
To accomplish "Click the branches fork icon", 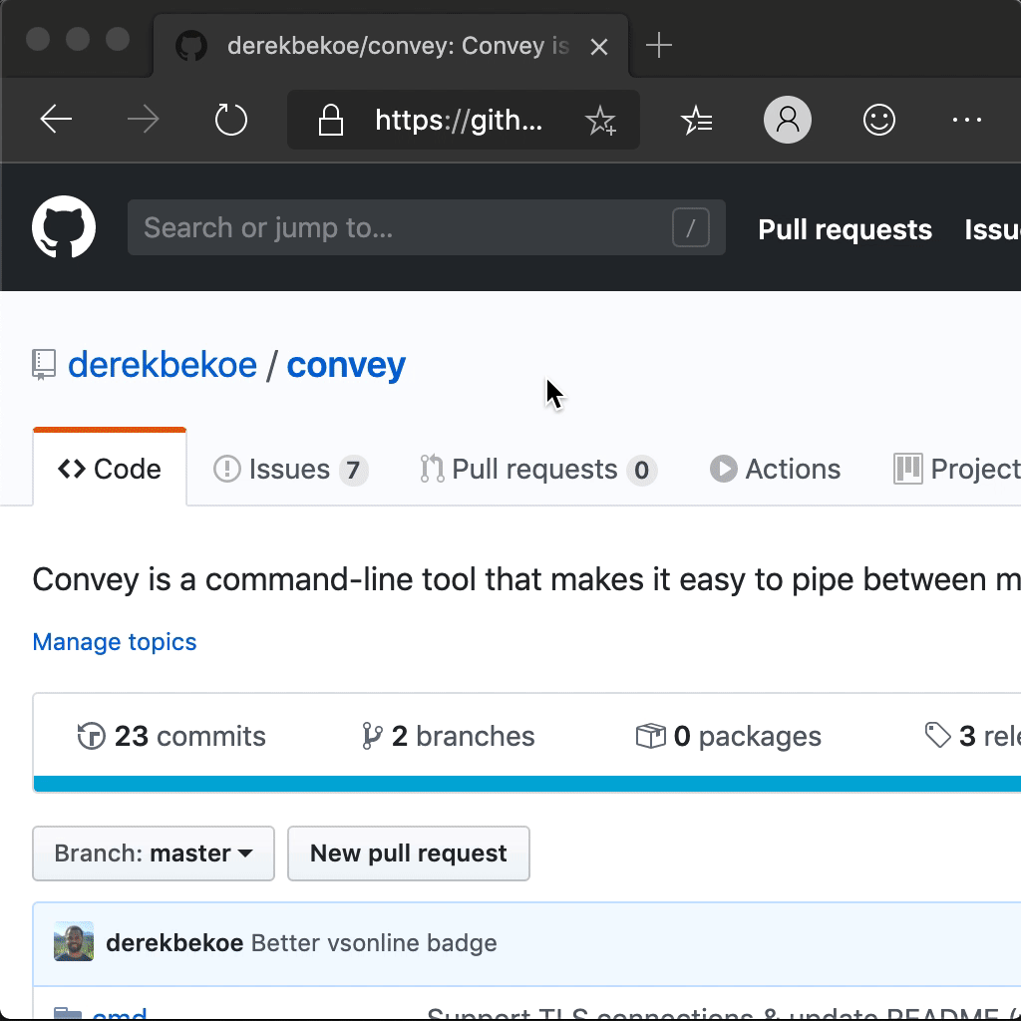I will pos(372,737).
